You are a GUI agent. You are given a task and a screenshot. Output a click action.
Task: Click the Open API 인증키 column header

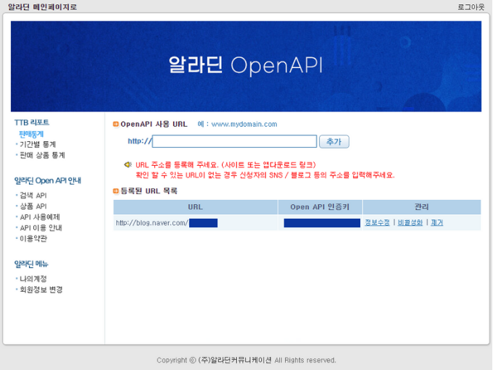pos(320,207)
